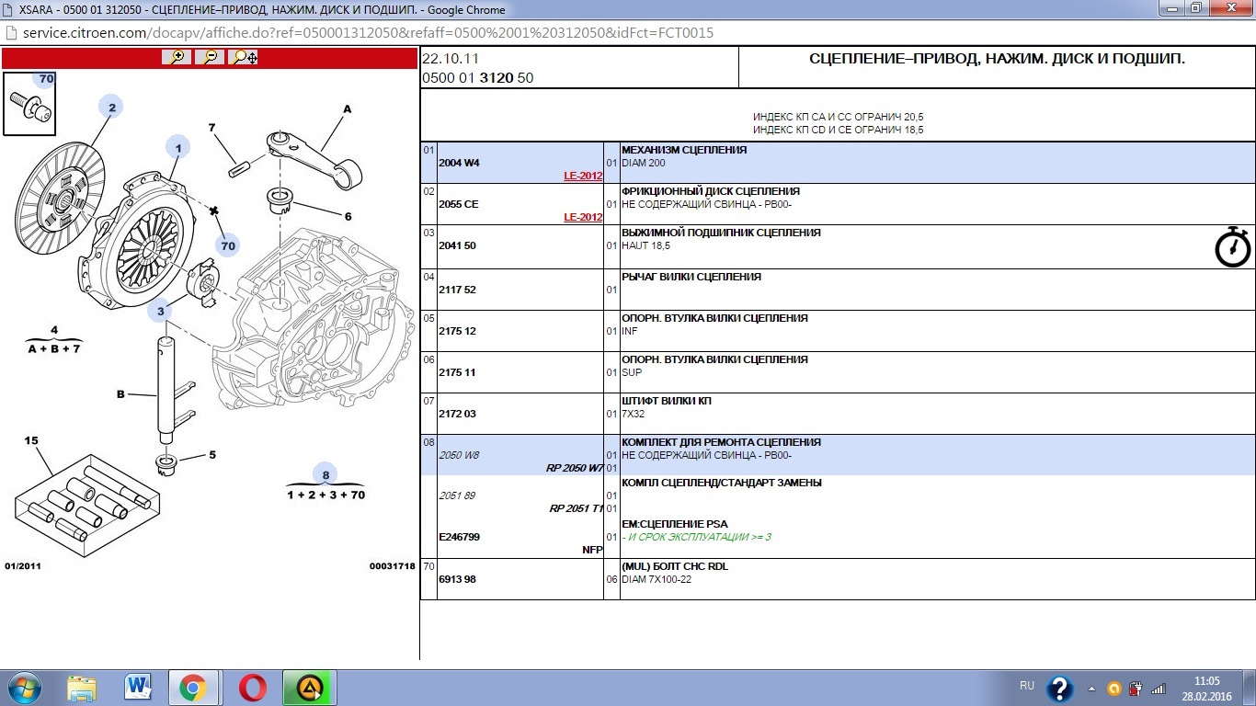Click the diagram reference number 00031718
The width and height of the screenshot is (1256, 706).
pos(393,566)
